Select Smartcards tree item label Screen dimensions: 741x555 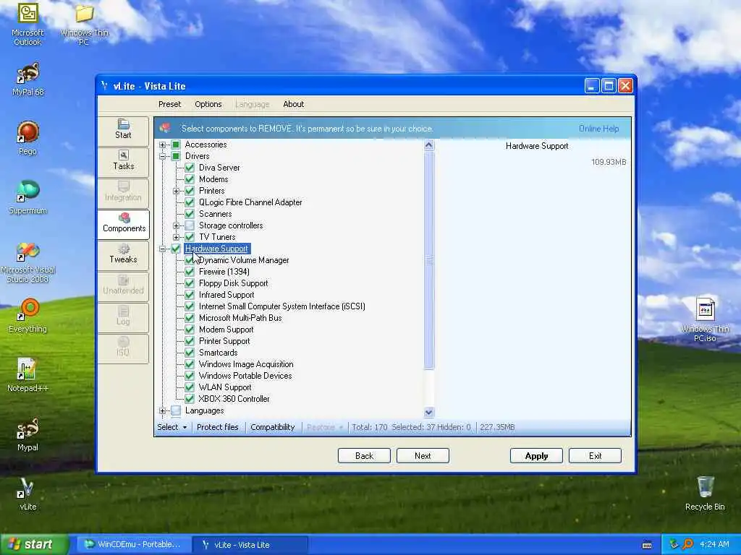pos(219,353)
